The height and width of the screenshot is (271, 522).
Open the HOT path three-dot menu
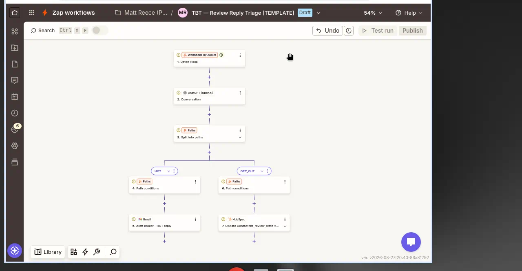(x=174, y=171)
